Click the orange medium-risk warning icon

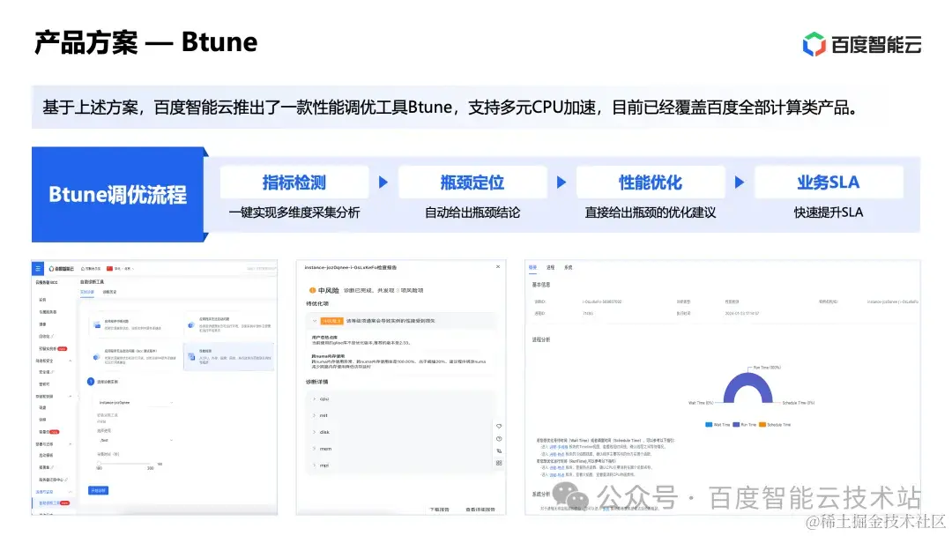tap(312, 290)
